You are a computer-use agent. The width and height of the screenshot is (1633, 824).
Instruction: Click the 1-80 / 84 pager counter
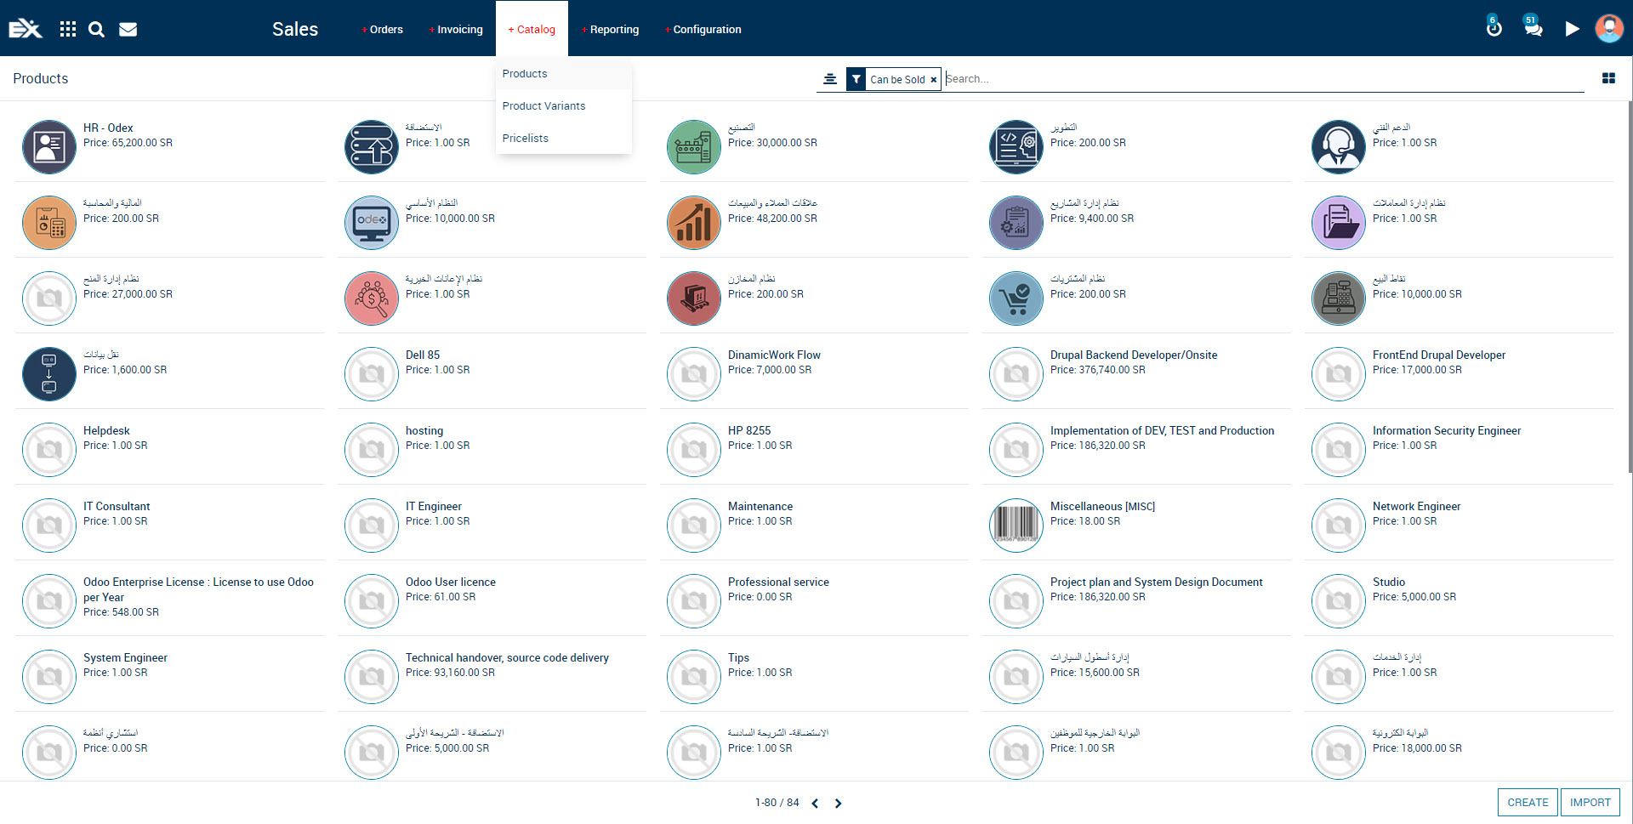(777, 803)
